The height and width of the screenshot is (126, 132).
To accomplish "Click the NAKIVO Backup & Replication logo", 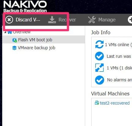I will pos(25,6).
